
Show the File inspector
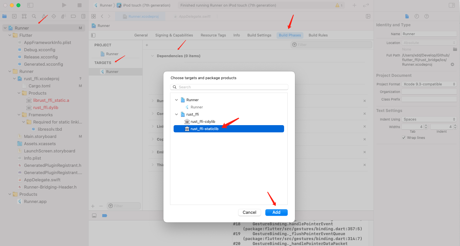pos(407,16)
